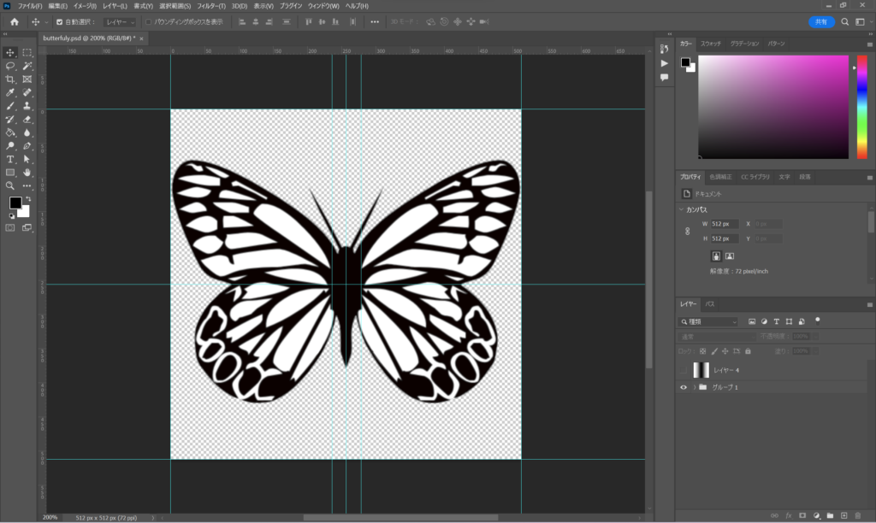876x523 pixels.
Task: Pick the Eyedropper tool
Action: click(x=10, y=92)
